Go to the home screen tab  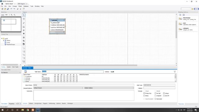click(2, 4)
